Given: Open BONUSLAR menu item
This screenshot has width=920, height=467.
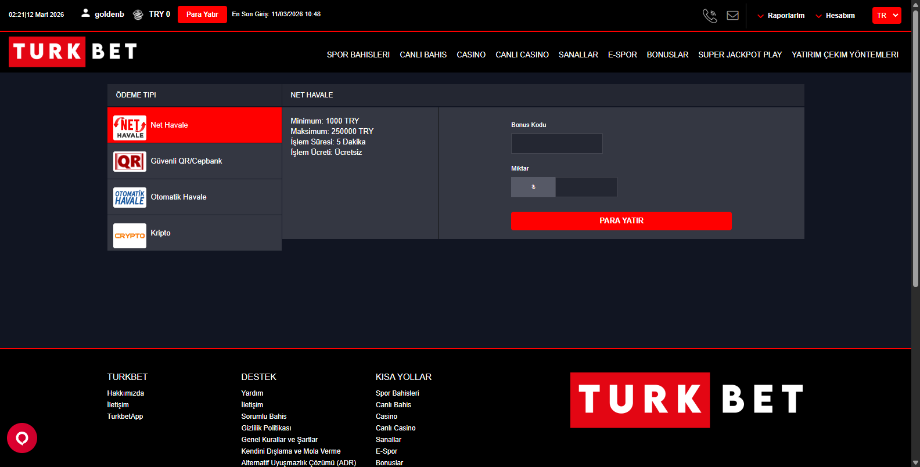Looking at the screenshot, I should pos(667,55).
